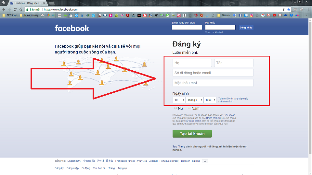Viewport: 312px width, 175px height.
Task: Show more languages with the plus button
Action: click(x=205, y=161)
